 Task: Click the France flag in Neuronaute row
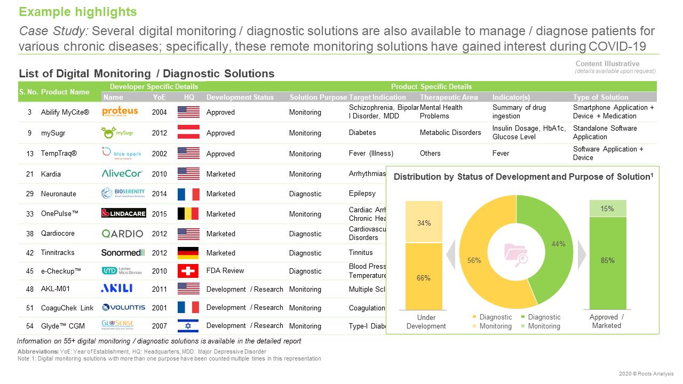coord(188,194)
